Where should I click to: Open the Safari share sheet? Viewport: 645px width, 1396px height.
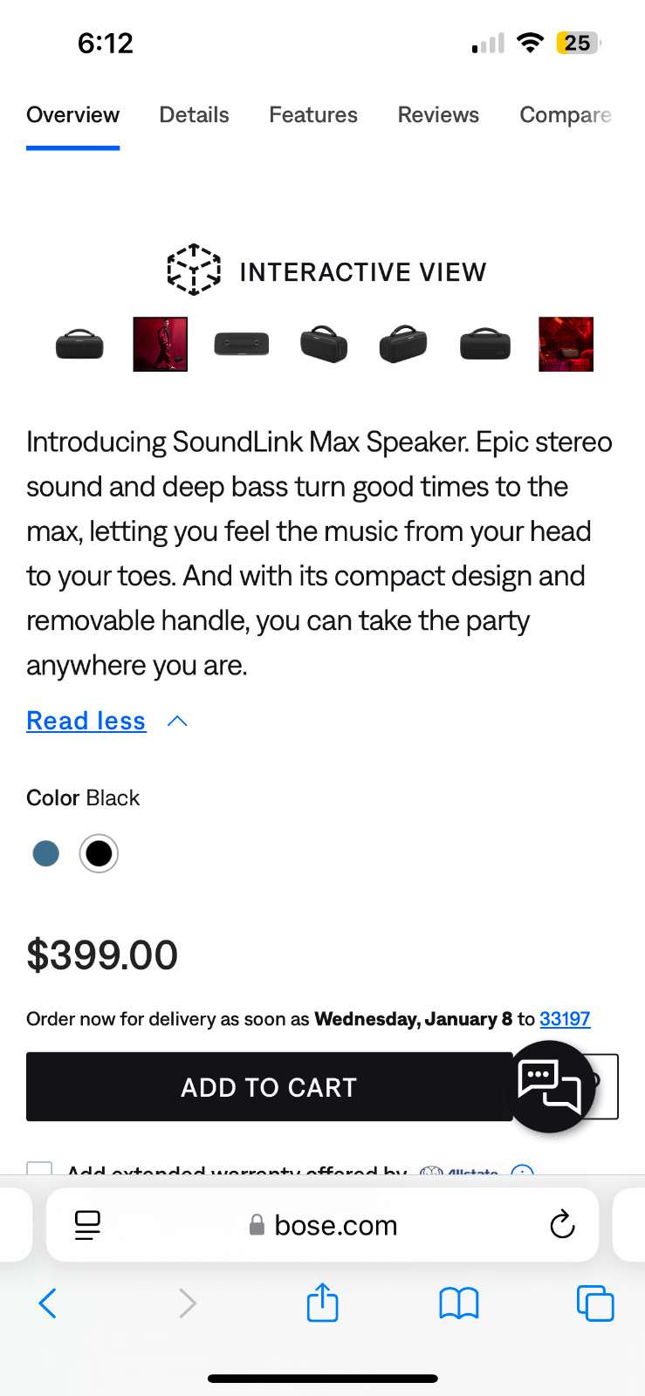pyautogui.click(x=322, y=1304)
